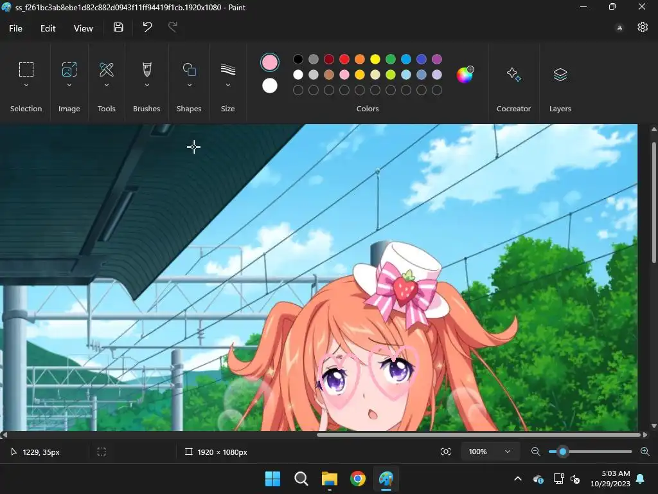This screenshot has width=658, height=494.
Task: Expand the Selection dropdown arrow
Action: pyautogui.click(x=26, y=86)
